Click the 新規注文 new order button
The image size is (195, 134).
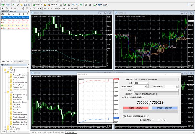pyautogui.click(x=38, y=5)
